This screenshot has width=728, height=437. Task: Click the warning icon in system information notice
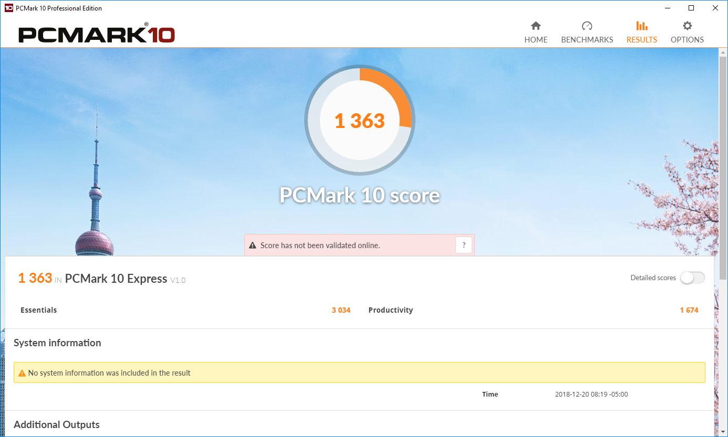[22, 373]
